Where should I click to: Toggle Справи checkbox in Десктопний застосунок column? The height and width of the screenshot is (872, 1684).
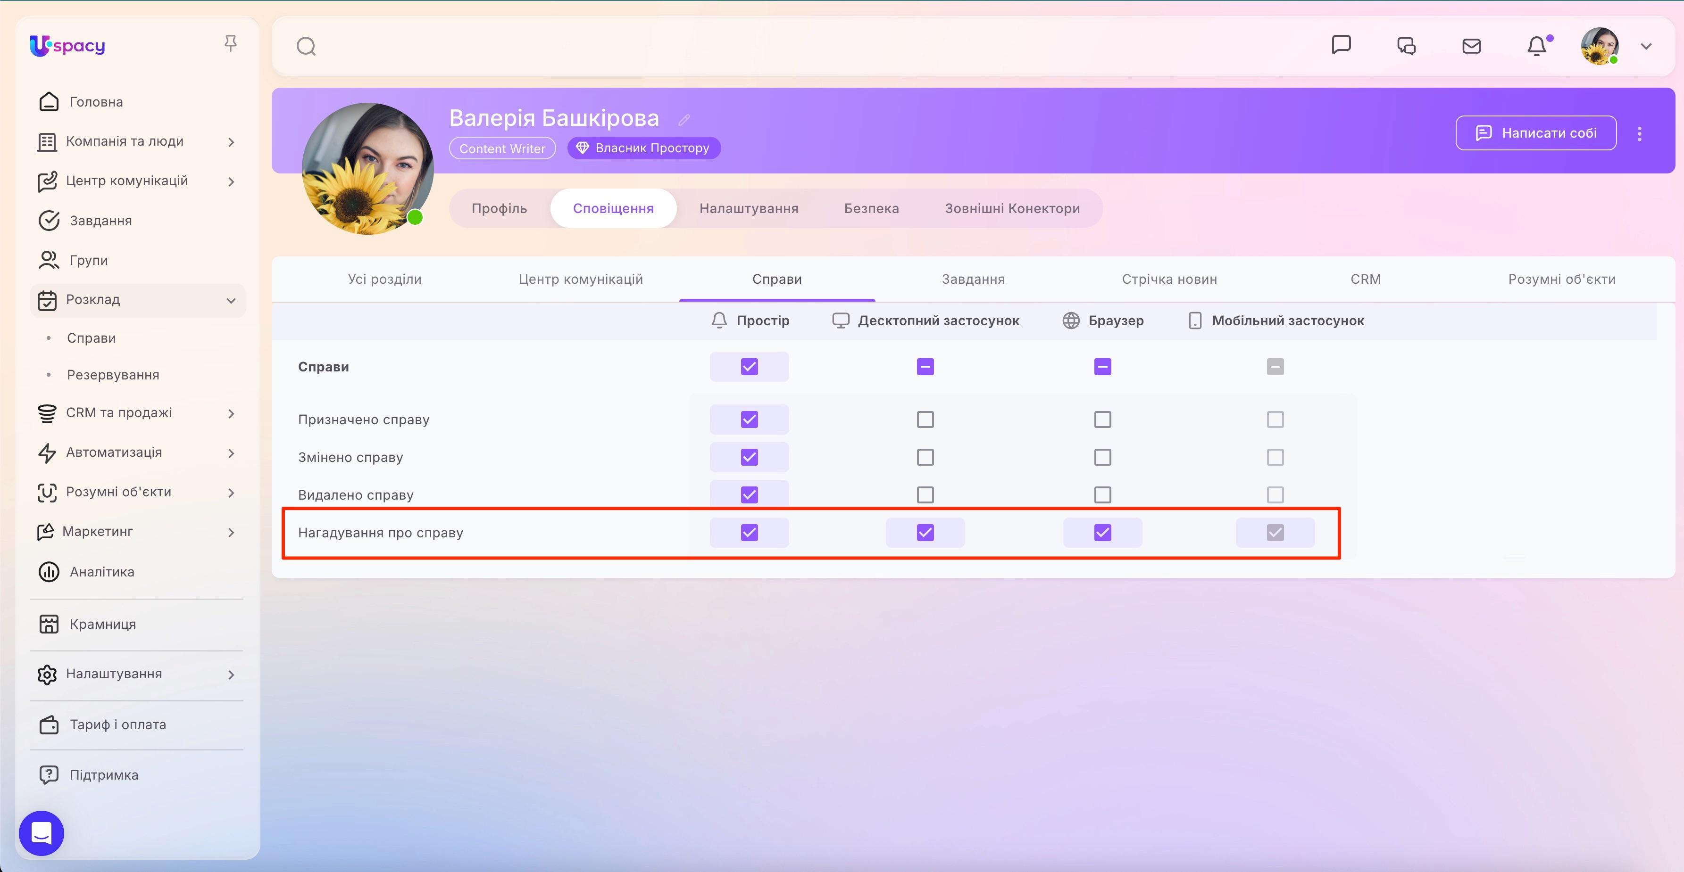[x=925, y=366]
